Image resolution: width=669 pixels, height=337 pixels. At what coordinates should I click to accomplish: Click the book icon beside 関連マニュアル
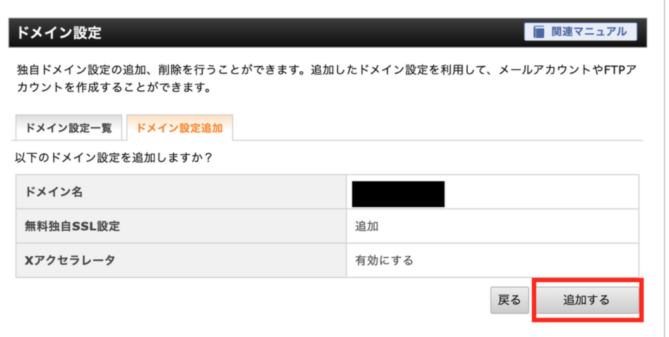pos(539,32)
